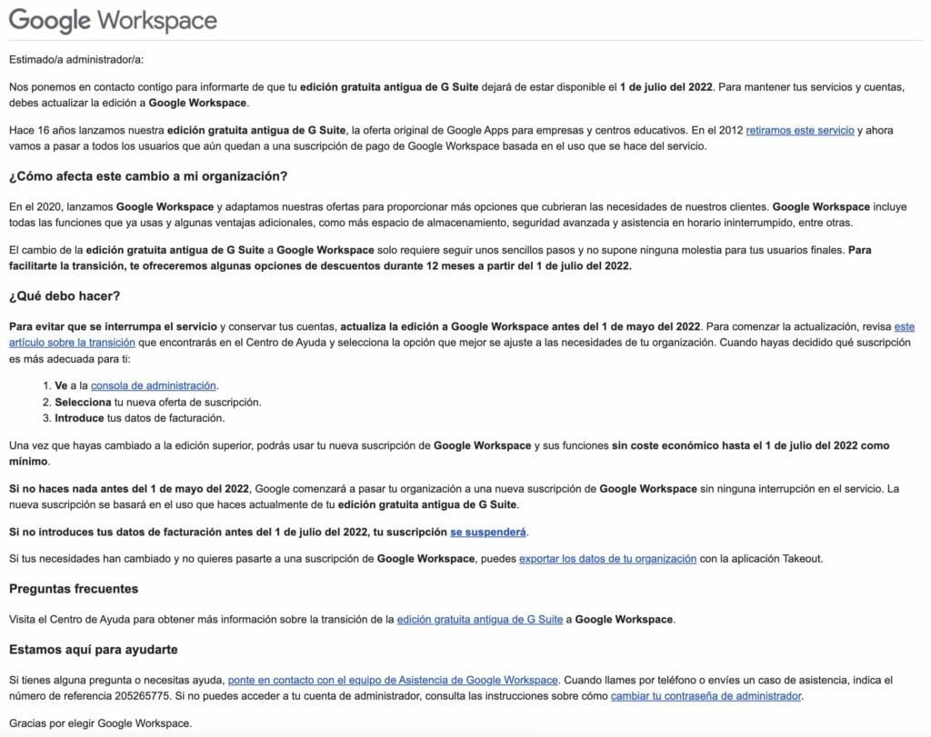931x737 pixels.
Task: Click 'En el 2020, lanzamos Google Workspace' text
Action: (111, 207)
